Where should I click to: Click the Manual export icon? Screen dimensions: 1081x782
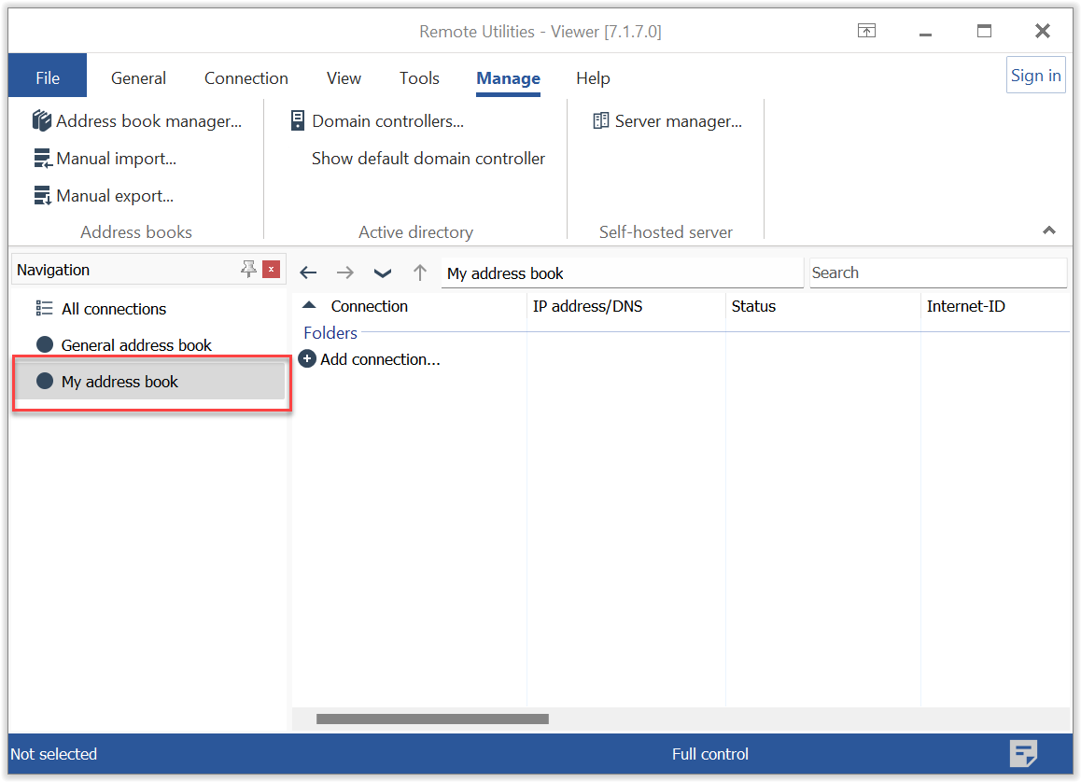tap(43, 196)
